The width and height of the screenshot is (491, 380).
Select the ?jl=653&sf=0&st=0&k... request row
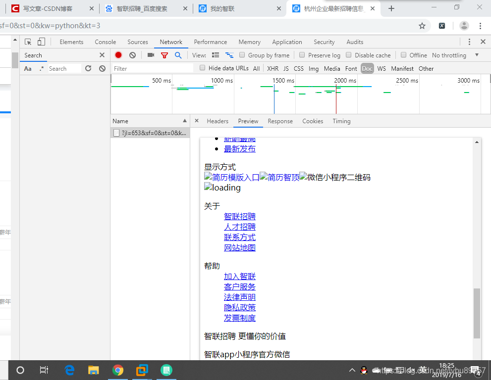click(150, 133)
